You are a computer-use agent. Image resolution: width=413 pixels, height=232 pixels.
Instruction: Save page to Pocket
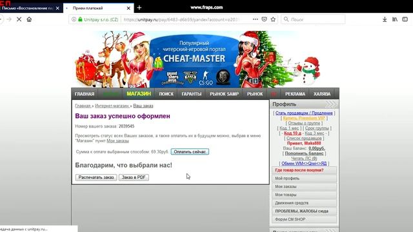[x=264, y=19]
